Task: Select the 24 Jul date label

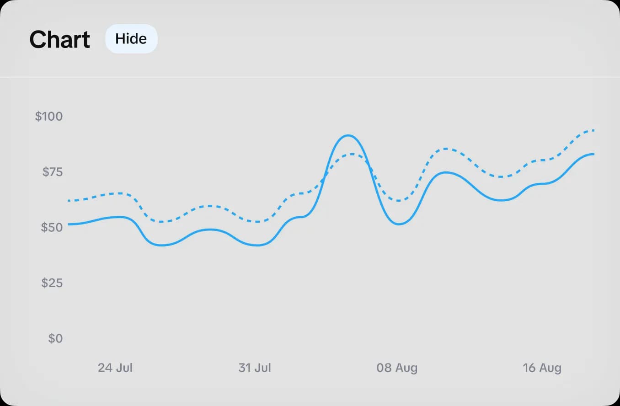Action: (x=115, y=368)
